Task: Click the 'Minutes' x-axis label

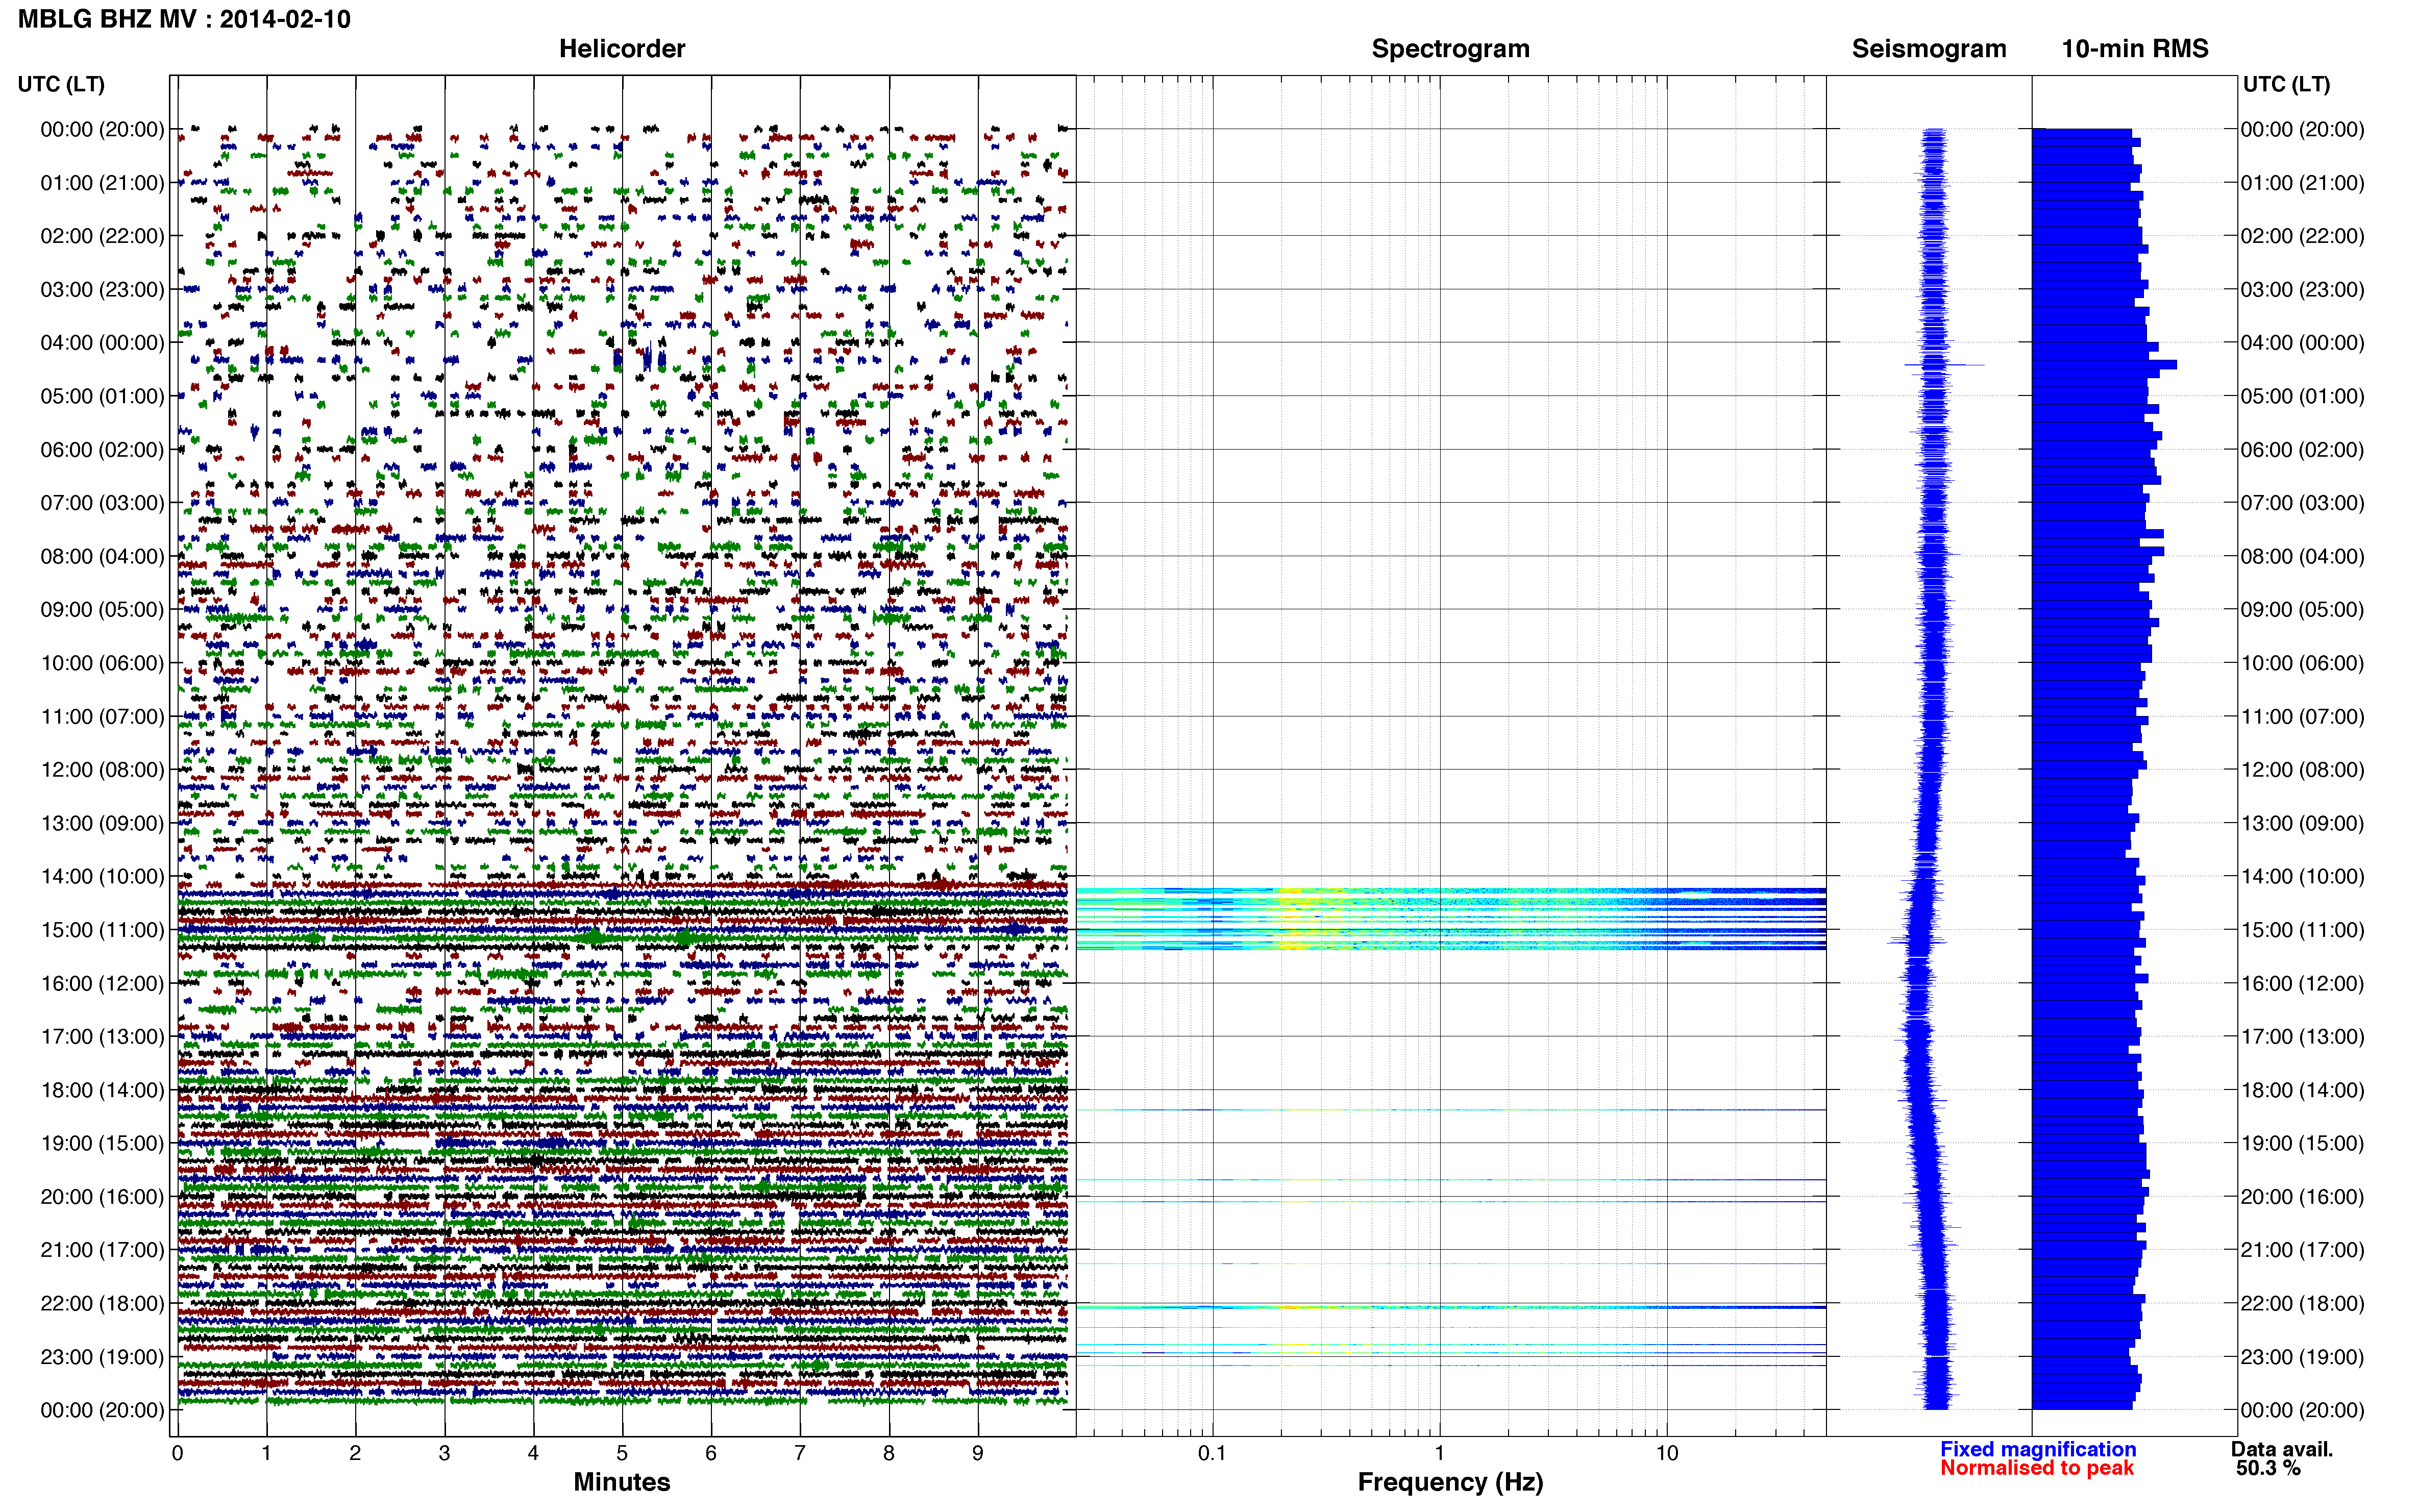Action: click(x=621, y=1482)
